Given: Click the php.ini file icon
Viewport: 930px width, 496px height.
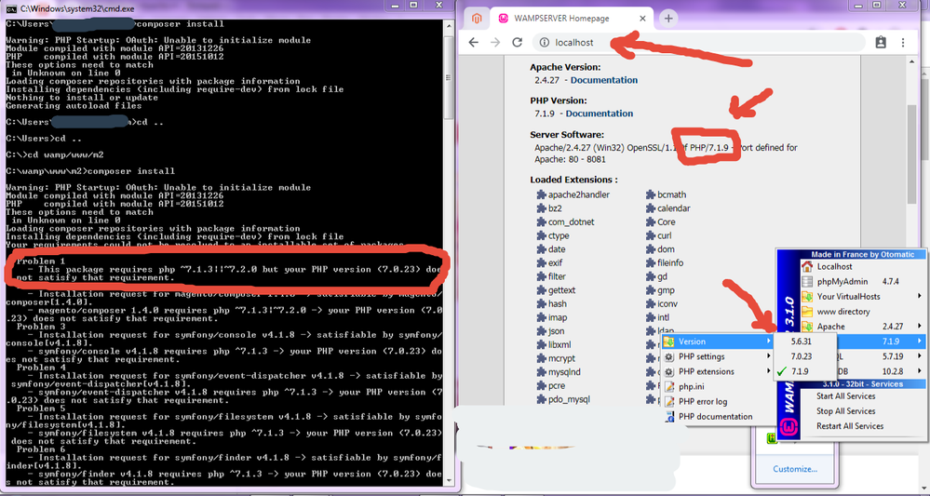Looking at the screenshot, I should (669, 386).
